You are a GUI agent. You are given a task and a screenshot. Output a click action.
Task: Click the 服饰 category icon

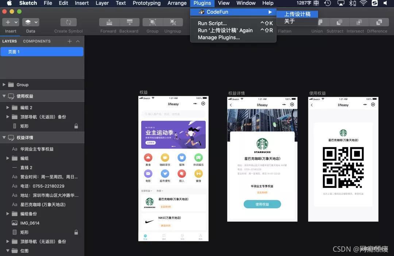pos(182,158)
